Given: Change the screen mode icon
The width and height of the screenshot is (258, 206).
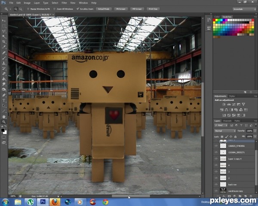Looking at the screenshot, I should pos(3,142).
